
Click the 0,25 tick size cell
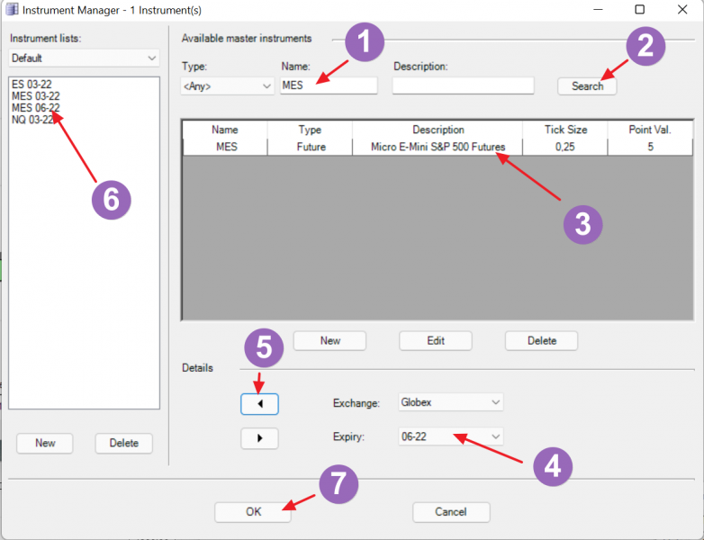[x=565, y=147]
